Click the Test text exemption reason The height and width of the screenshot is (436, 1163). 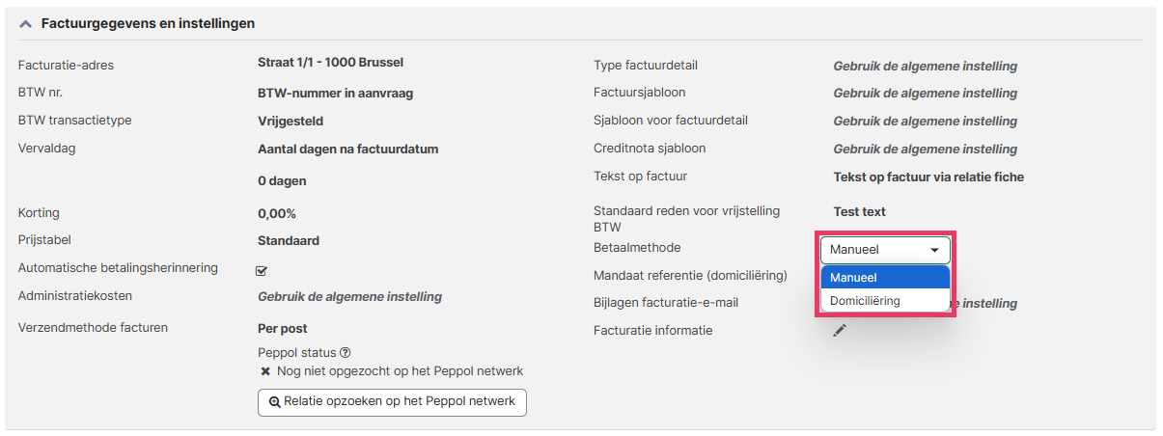[859, 211]
